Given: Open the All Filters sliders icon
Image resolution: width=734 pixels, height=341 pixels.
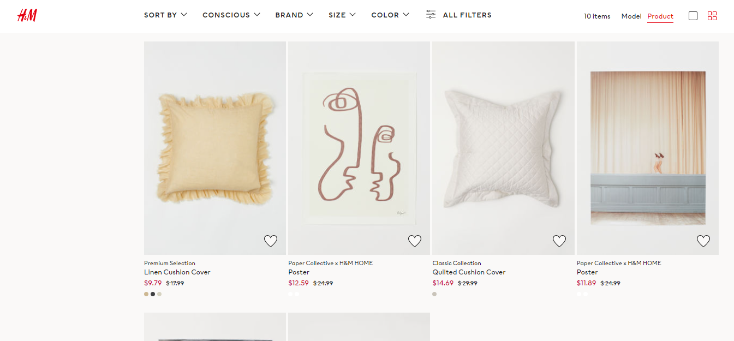Looking at the screenshot, I should (431, 15).
